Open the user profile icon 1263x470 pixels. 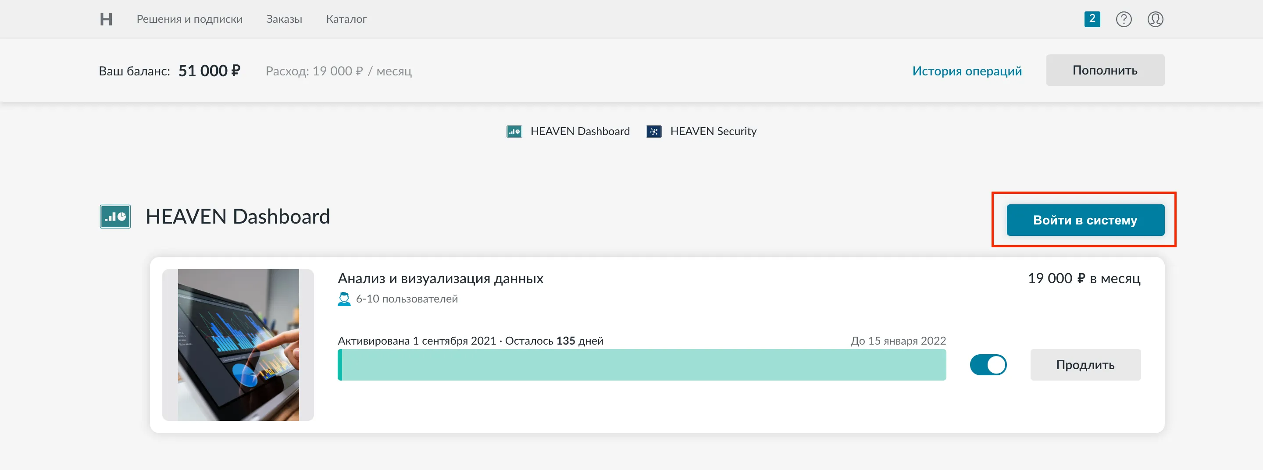tap(1155, 19)
